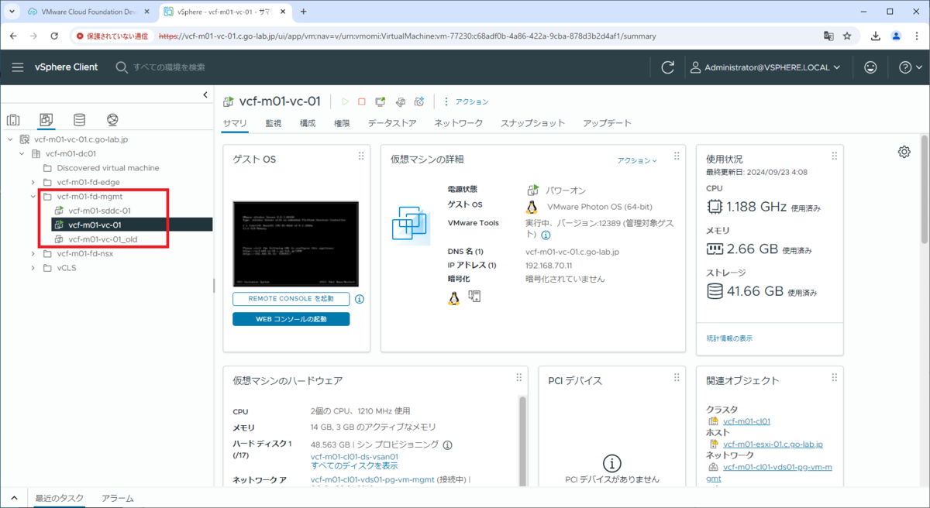
Task: Click the take snapshot toolbar icon
Action: click(419, 101)
